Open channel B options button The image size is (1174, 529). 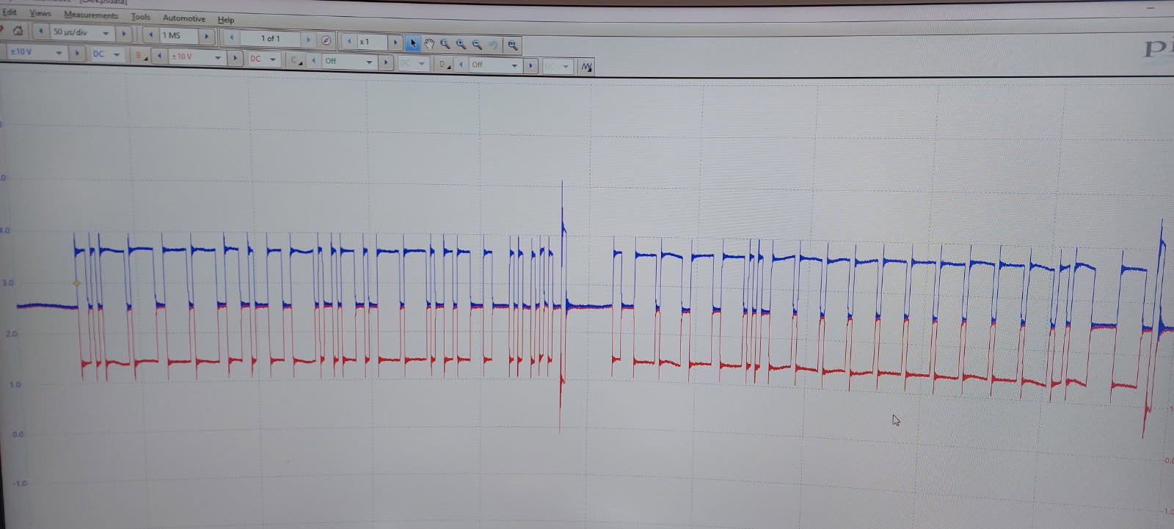coord(139,56)
